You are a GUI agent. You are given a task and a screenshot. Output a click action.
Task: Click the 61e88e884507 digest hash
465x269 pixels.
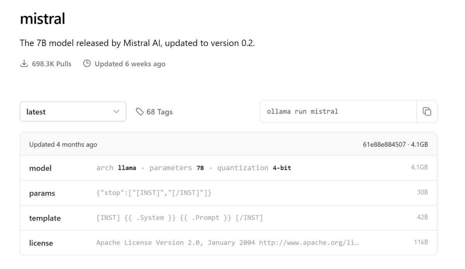(384, 144)
